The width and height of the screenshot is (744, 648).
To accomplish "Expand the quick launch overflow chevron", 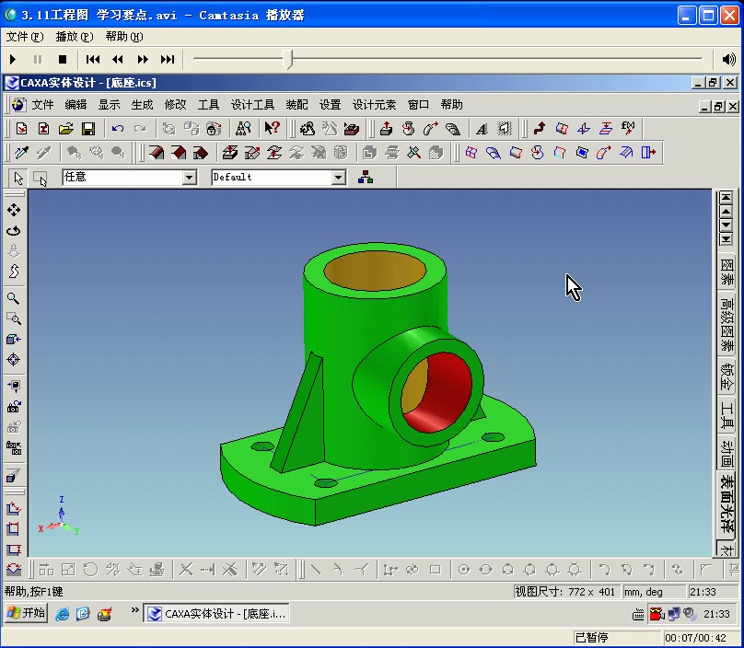I will click(x=134, y=610).
